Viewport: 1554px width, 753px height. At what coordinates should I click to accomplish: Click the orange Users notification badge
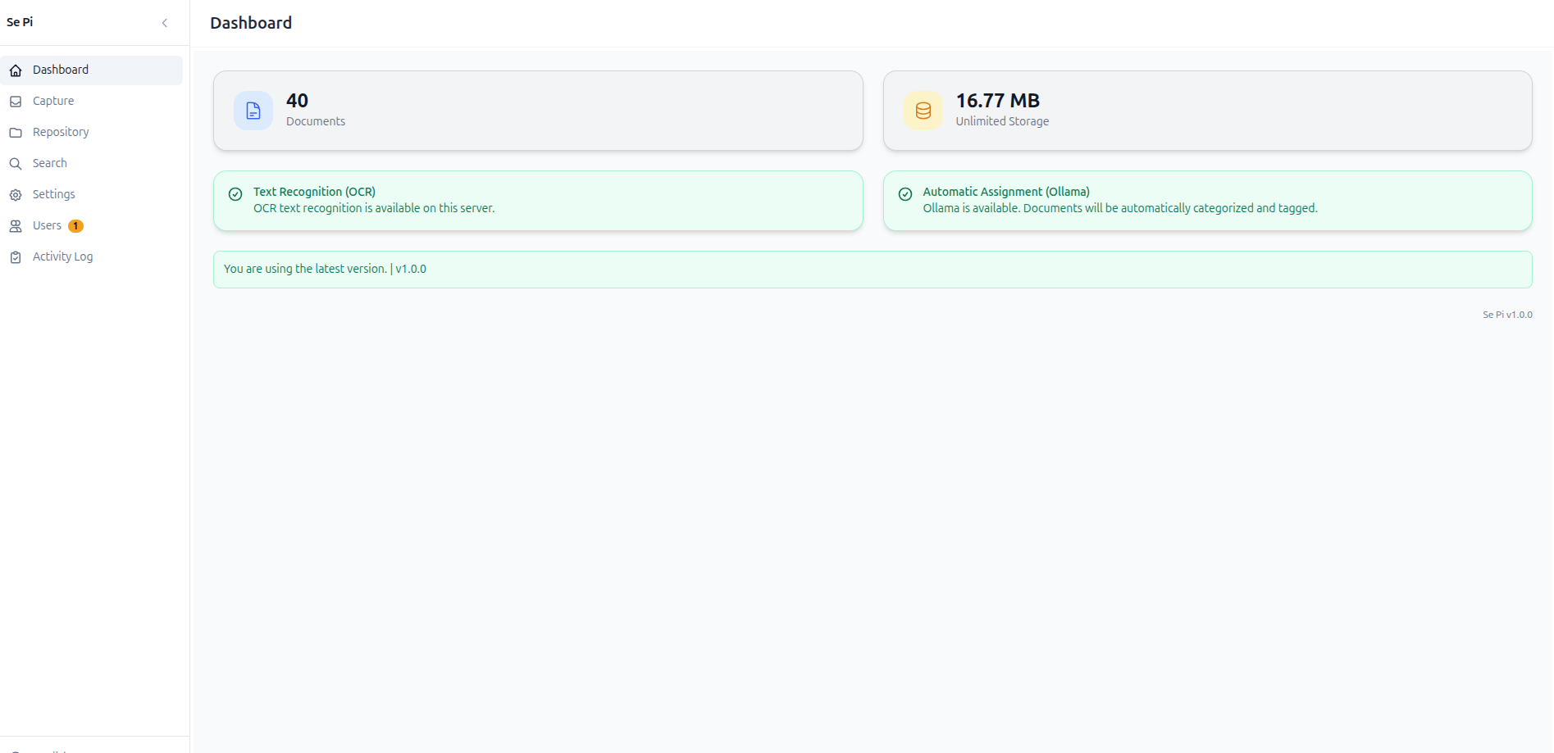[75, 226]
